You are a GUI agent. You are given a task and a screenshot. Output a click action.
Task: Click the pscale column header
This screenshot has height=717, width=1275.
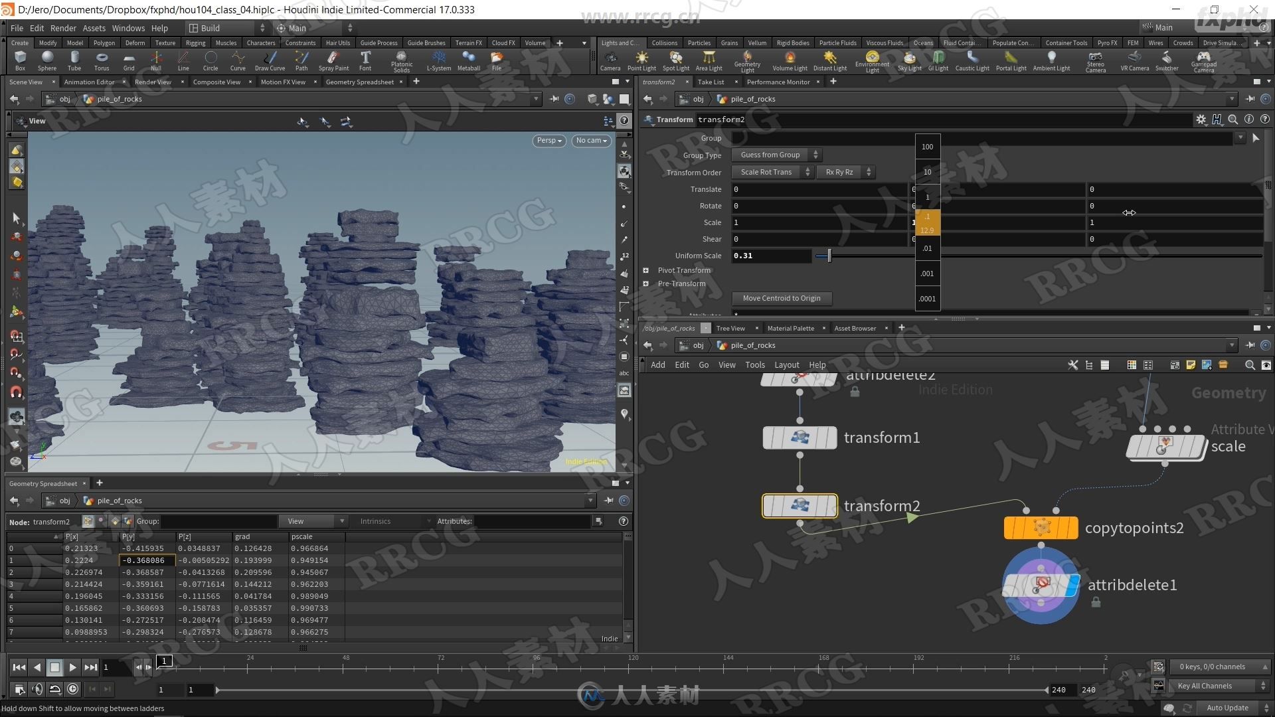tap(316, 536)
